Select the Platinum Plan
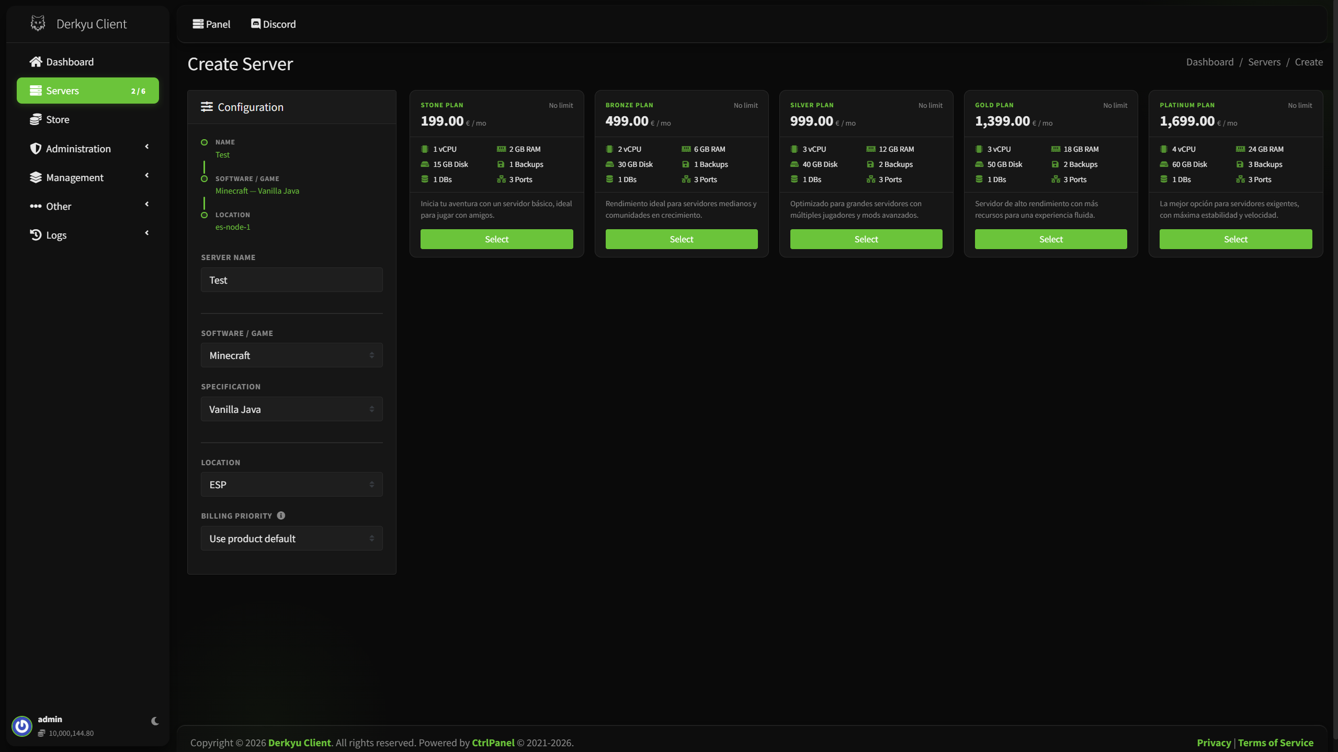This screenshot has height=752, width=1338. coord(1236,239)
